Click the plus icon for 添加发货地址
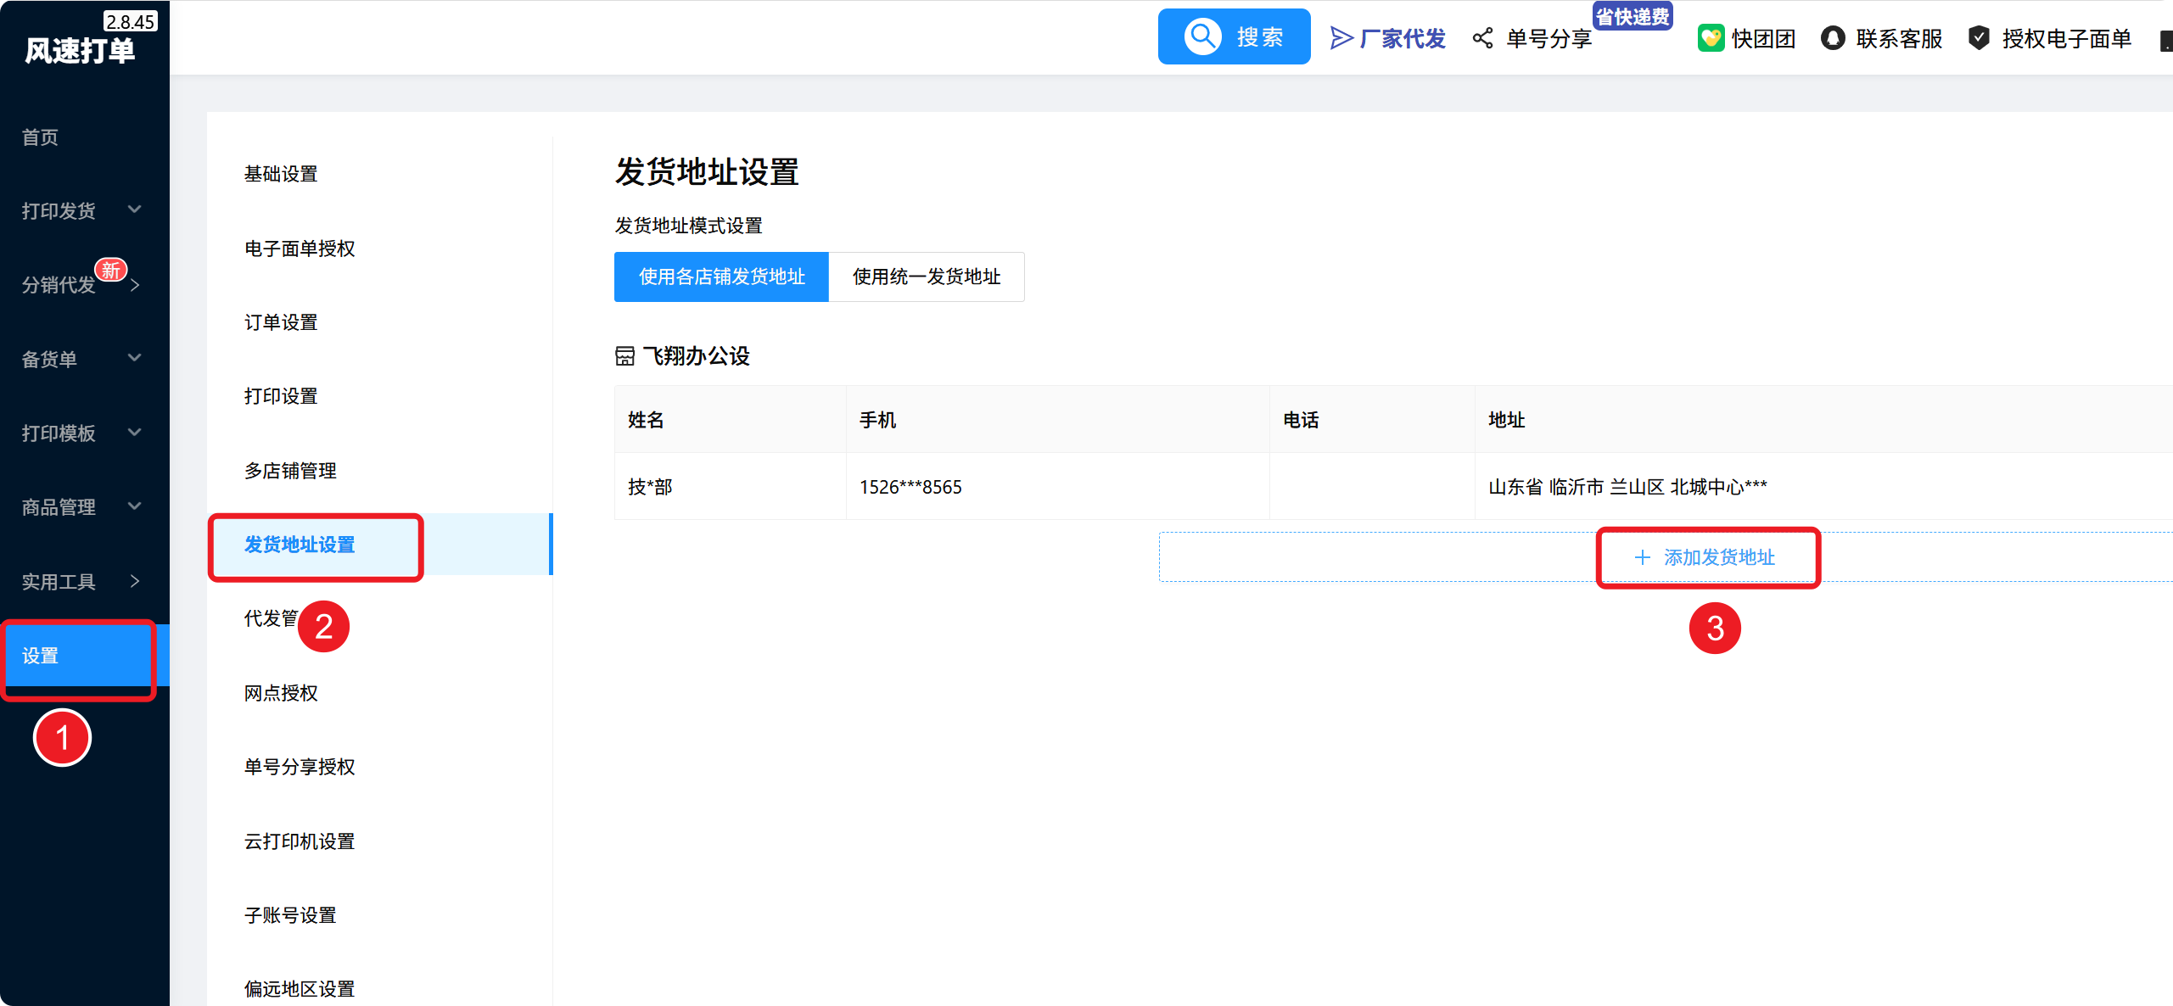The height and width of the screenshot is (1006, 2173). 1643,557
